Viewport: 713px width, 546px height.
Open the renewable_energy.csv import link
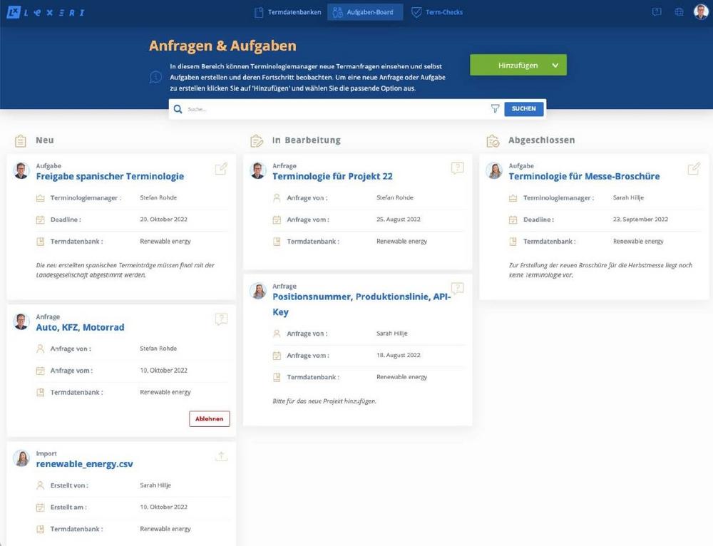tap(84, 464)
